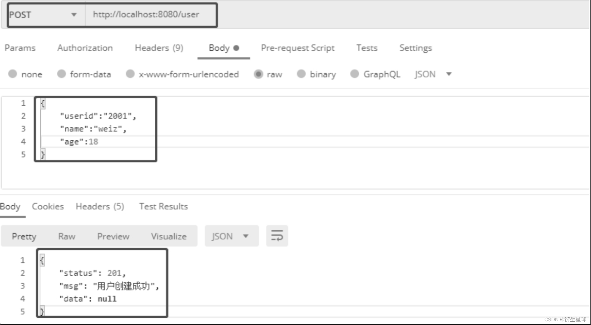
Task: Select the none body type radio
Action: point(13,74)
